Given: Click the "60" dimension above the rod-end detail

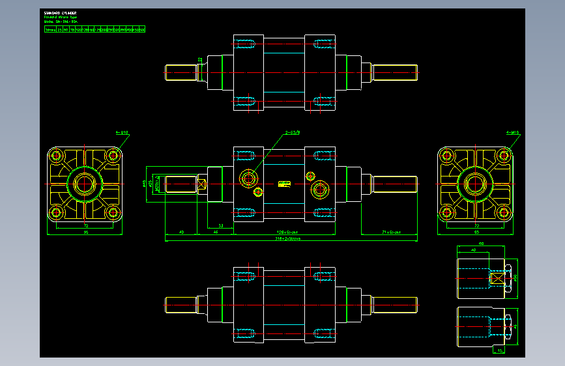Looking at the screenshot, I should coord(481,244).
